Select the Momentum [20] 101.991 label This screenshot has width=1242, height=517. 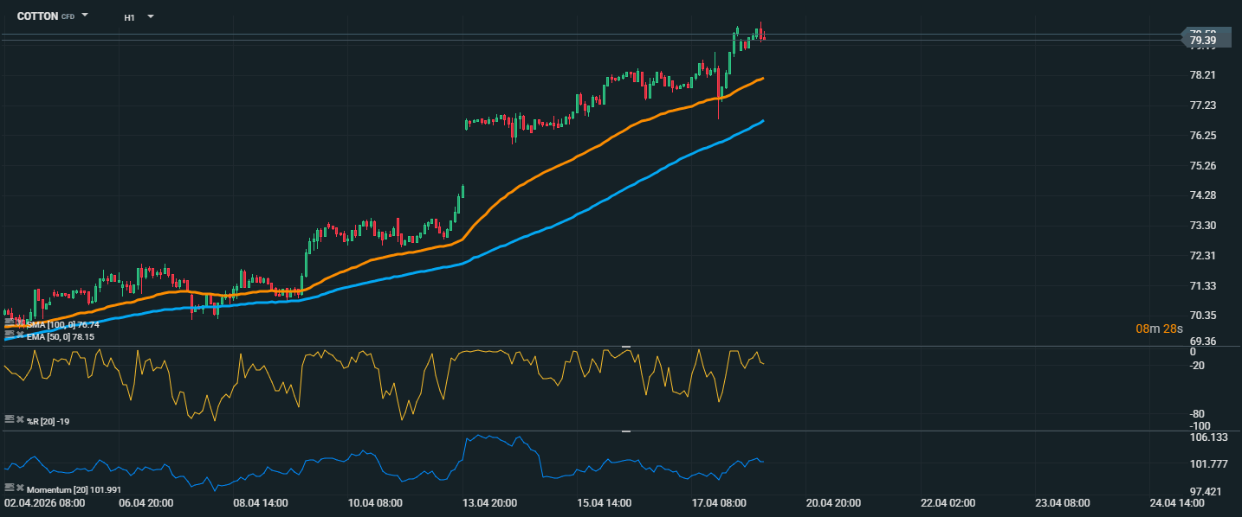74,489
